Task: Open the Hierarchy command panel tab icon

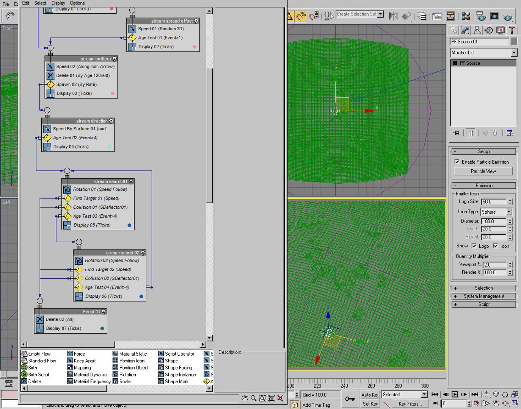Action: [477, 30]
